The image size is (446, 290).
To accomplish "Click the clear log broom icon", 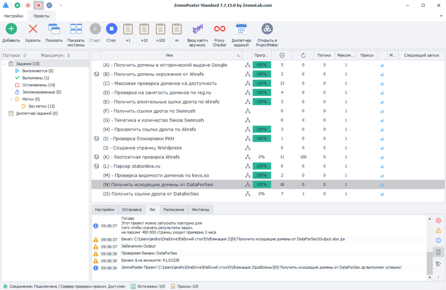I will (x=438, y=264).
